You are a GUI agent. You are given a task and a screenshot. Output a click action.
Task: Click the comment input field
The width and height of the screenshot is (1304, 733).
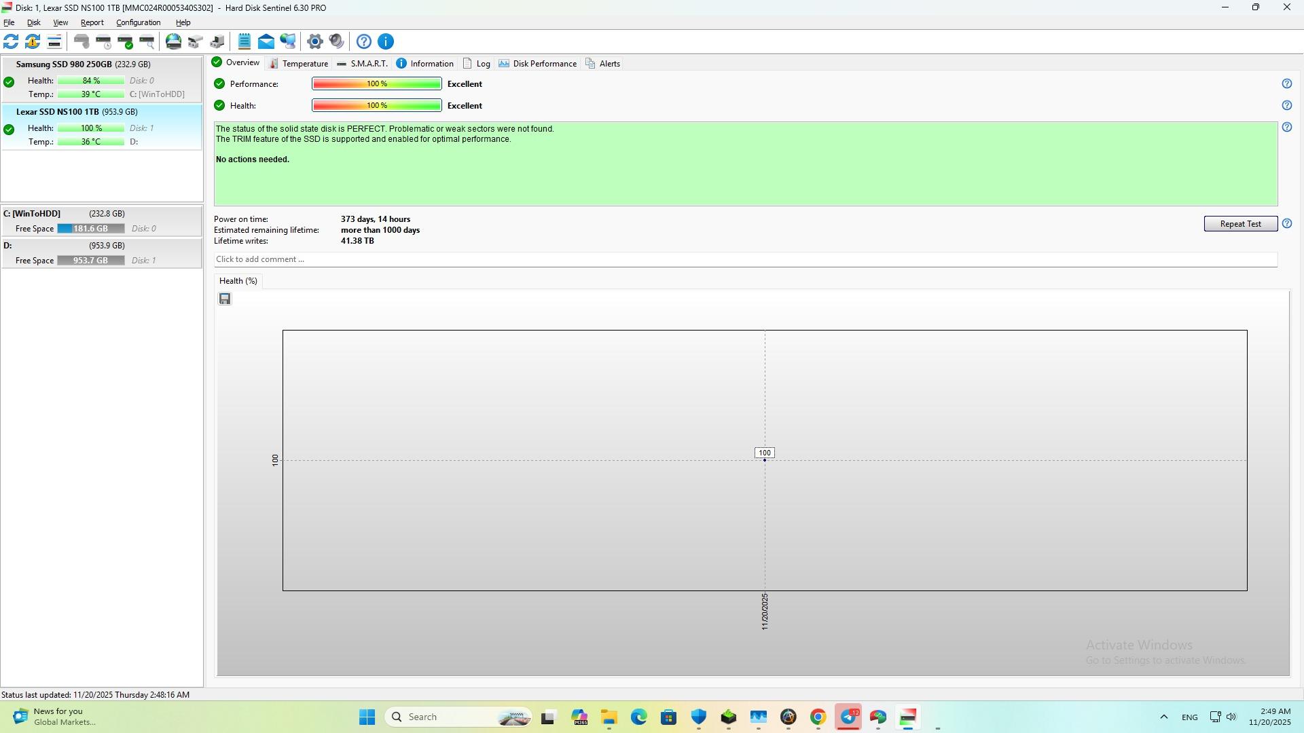tap(745, 259)
